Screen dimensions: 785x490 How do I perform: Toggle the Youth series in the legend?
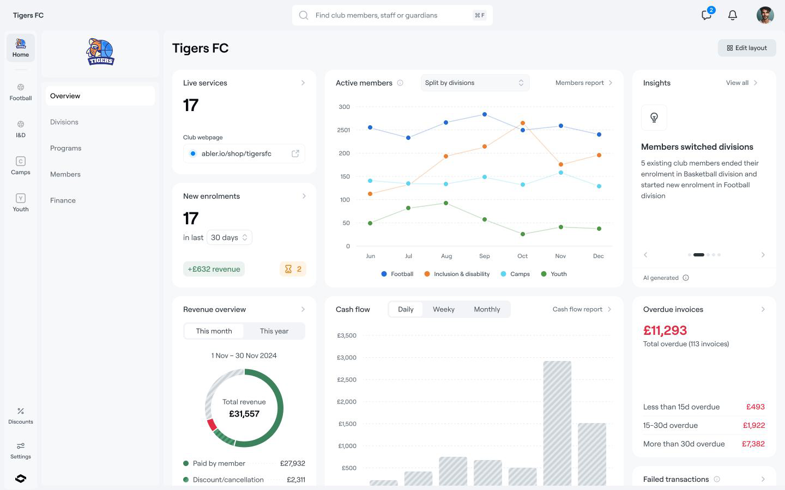pyautogui.click(x=554, y=274)
